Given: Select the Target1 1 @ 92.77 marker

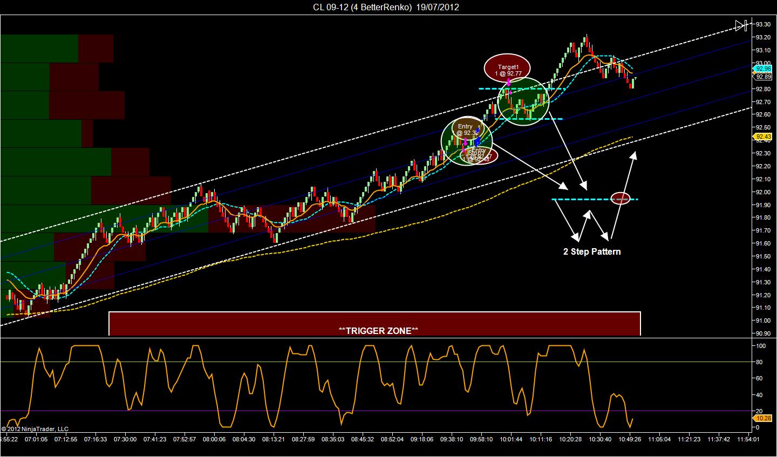Looking at the screenshot, I should (x=507, y=67).
